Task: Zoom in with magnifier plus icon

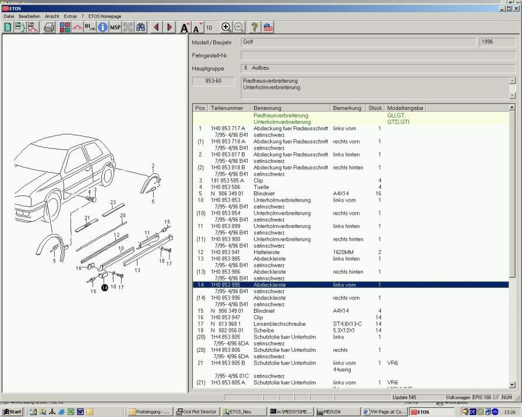Action: point(226,27)
